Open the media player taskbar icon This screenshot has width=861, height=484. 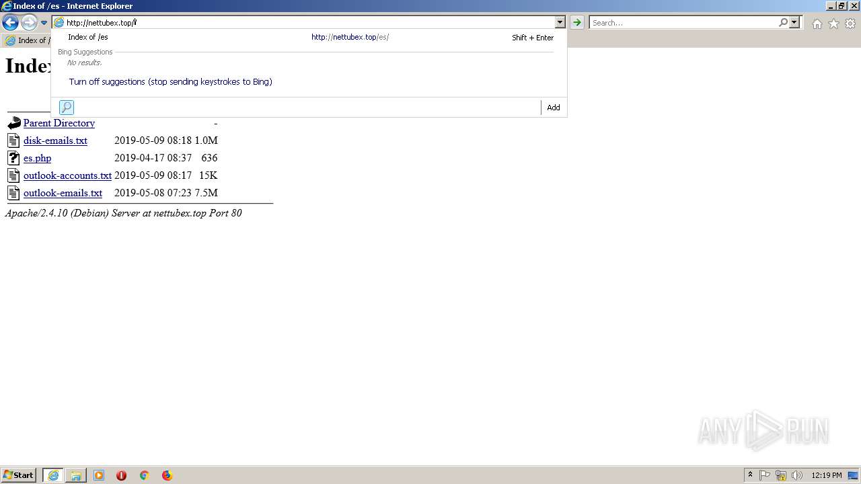[99, 475]
